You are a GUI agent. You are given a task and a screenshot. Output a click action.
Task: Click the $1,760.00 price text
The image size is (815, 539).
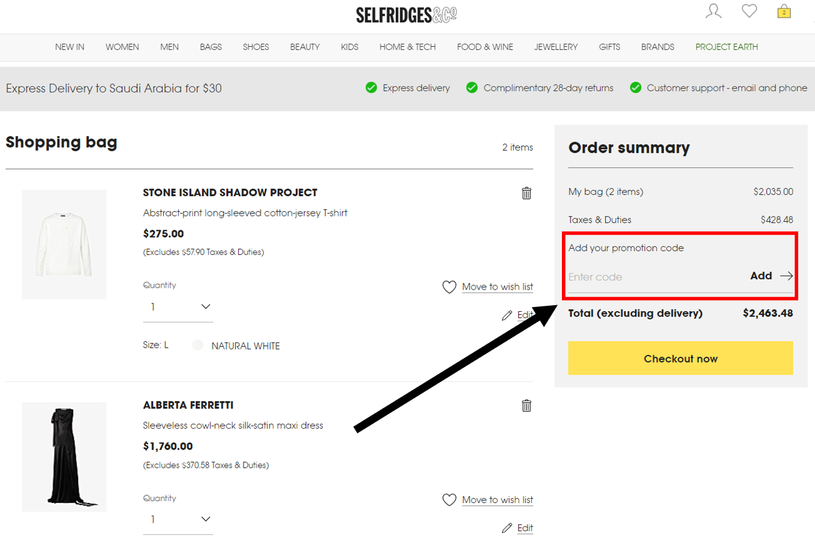click(168, 446)
